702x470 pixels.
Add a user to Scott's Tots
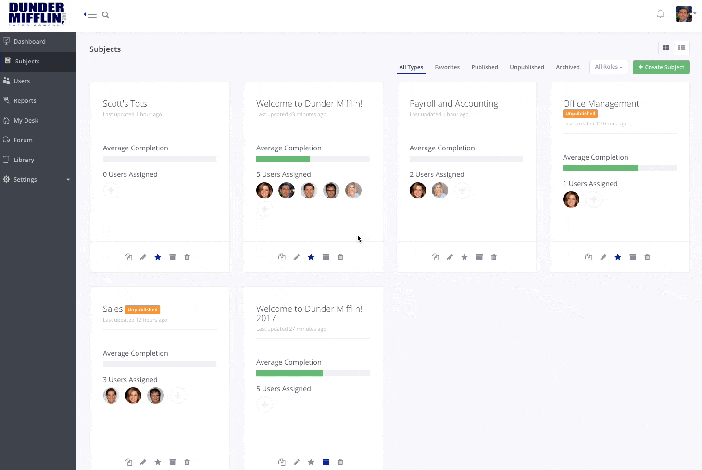pos(111,190)
